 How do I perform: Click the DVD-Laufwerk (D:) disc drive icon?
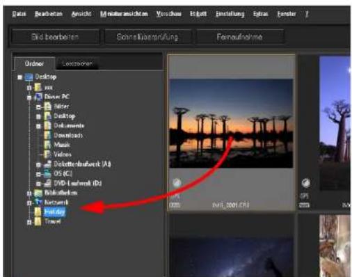tap(47, 183)
